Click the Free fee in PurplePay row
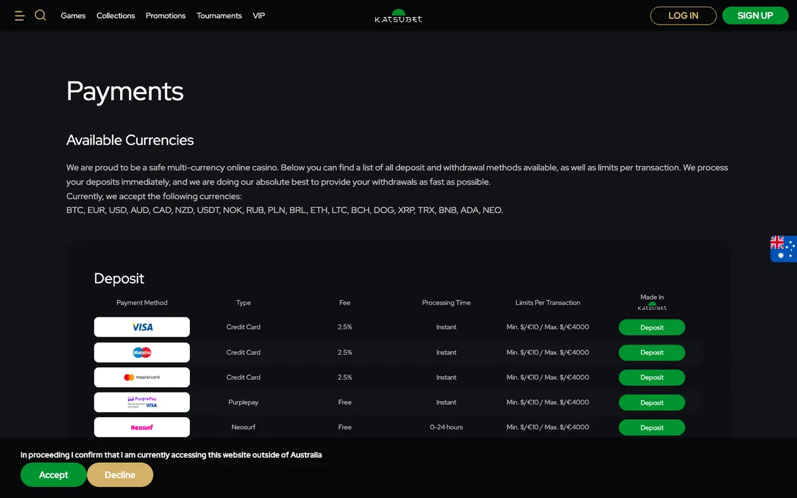This screenshot has width=797, height=498. click(x=345, y=402)
